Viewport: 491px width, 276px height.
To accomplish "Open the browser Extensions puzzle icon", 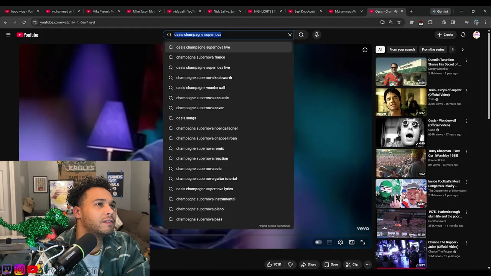I will point(430,22).
